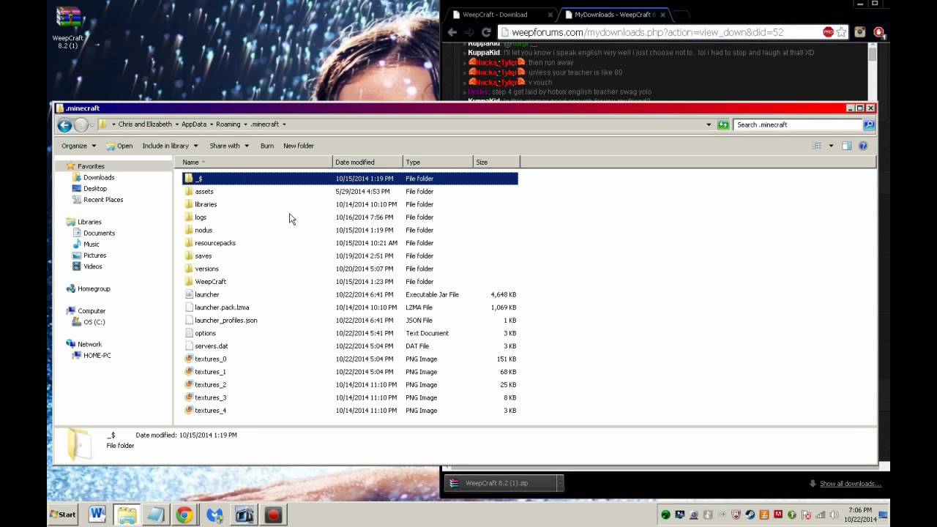The image size is (937, 527).
Task: Click Chrome reload button
Action: coord(486,32)
